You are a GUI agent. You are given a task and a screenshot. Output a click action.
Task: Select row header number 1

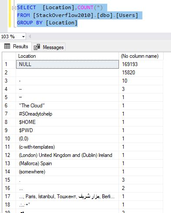click(x=9, y=64)
